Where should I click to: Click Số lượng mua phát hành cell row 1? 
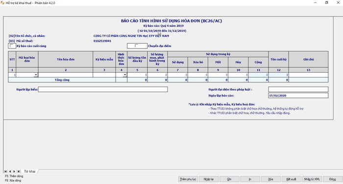tap(157, 75)
